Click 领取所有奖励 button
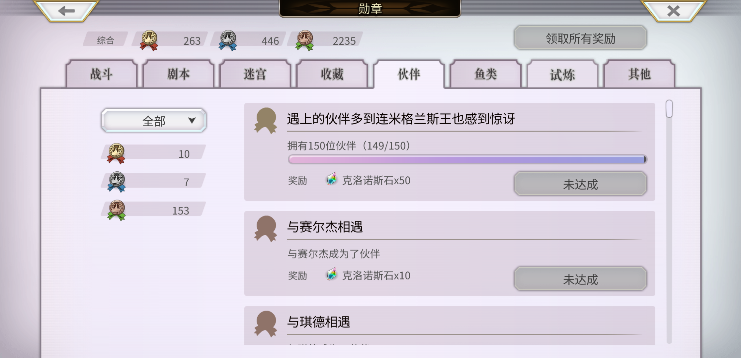The height and width of the screenshot is (358, 741). [x=580, y=38]
